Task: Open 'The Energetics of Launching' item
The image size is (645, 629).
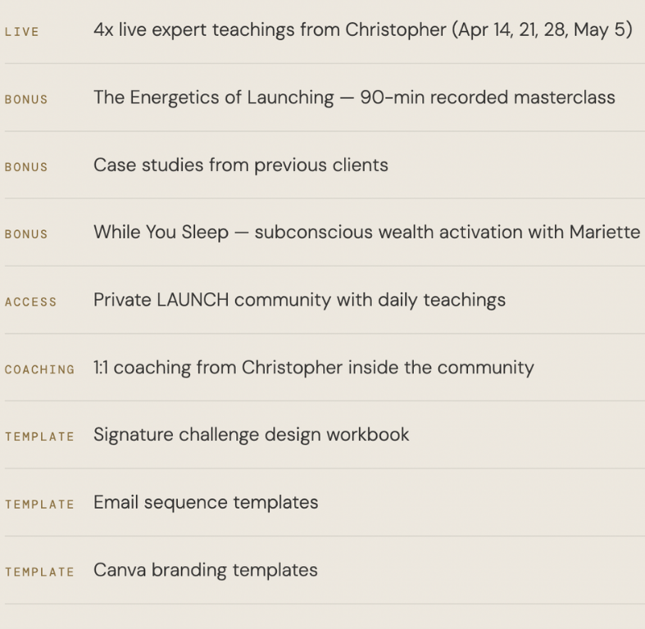Action: 213,97
